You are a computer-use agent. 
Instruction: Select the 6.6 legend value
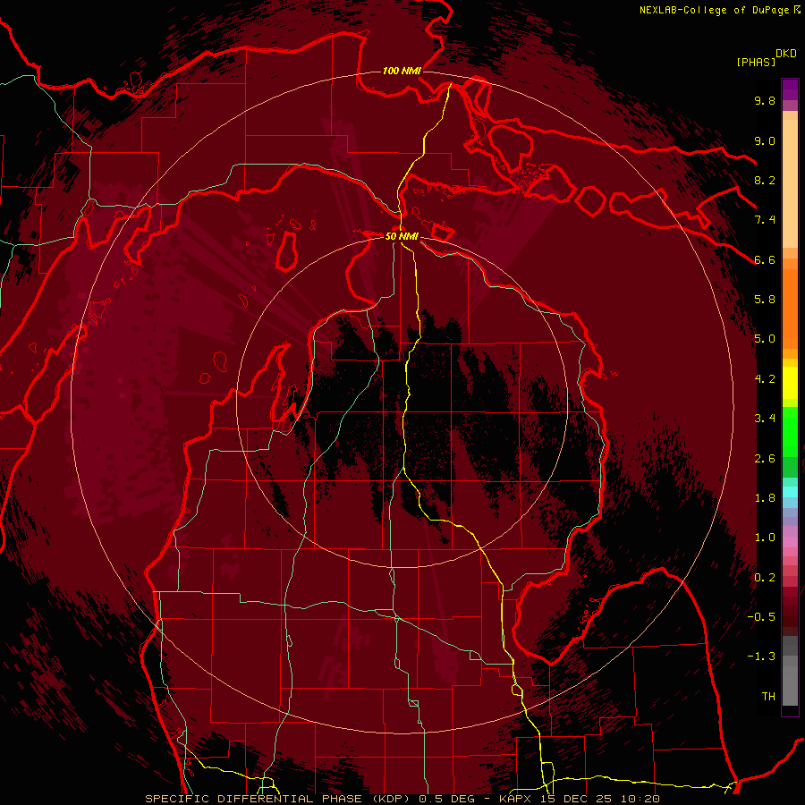tap(765, 259)
